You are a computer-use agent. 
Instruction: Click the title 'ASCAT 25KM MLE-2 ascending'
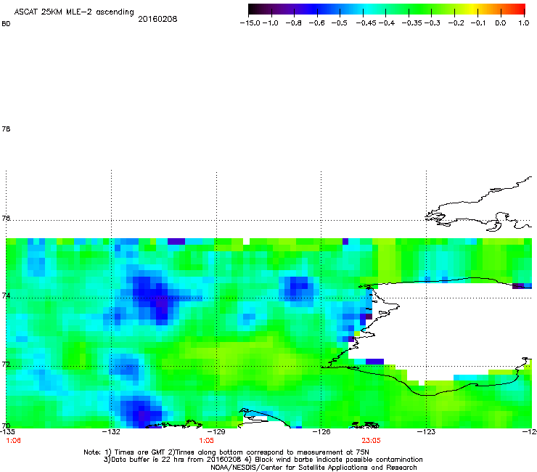pyautogui.click(x=74, y=12)
